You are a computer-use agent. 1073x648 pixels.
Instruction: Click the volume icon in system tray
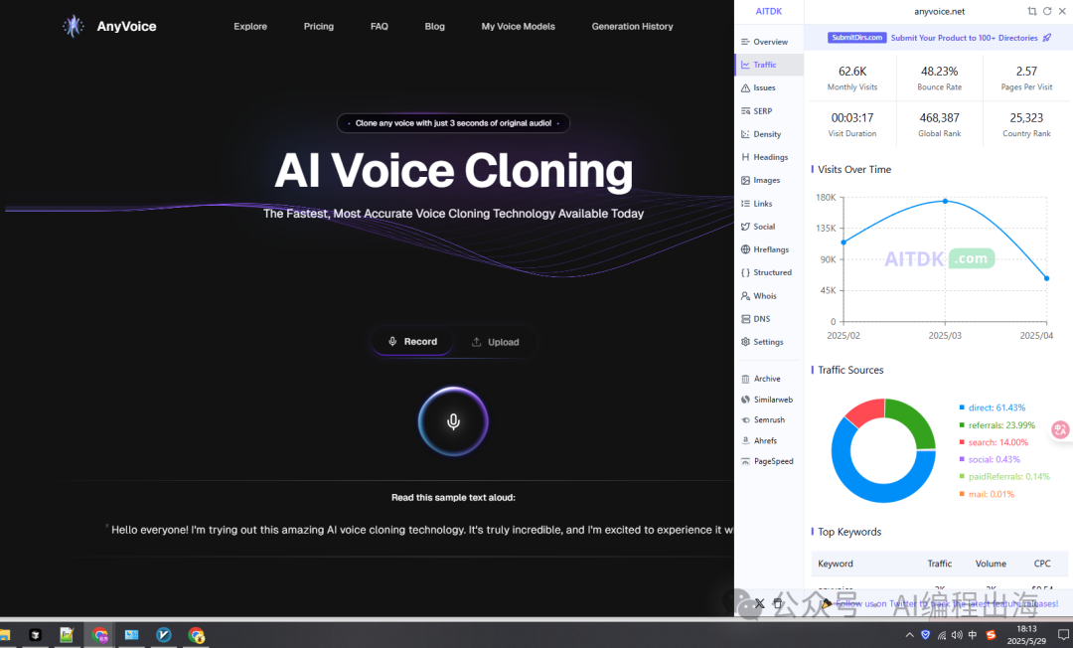point(956,635)
